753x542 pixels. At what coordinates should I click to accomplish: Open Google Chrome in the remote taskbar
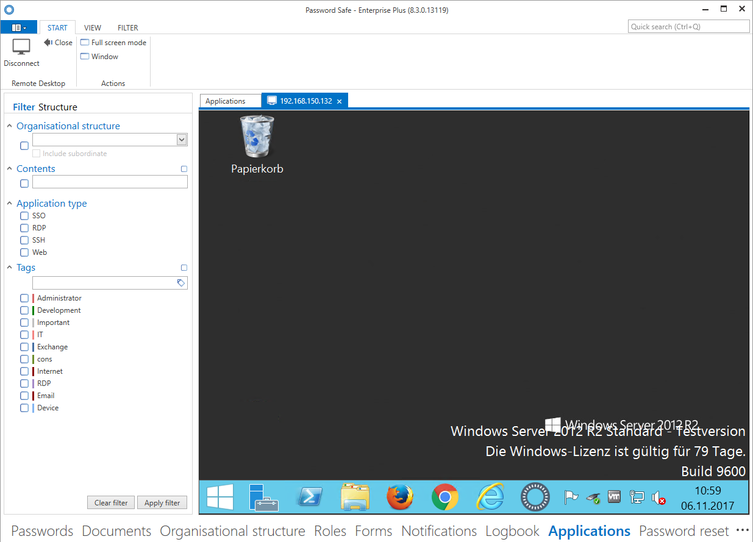click(445, 497)
